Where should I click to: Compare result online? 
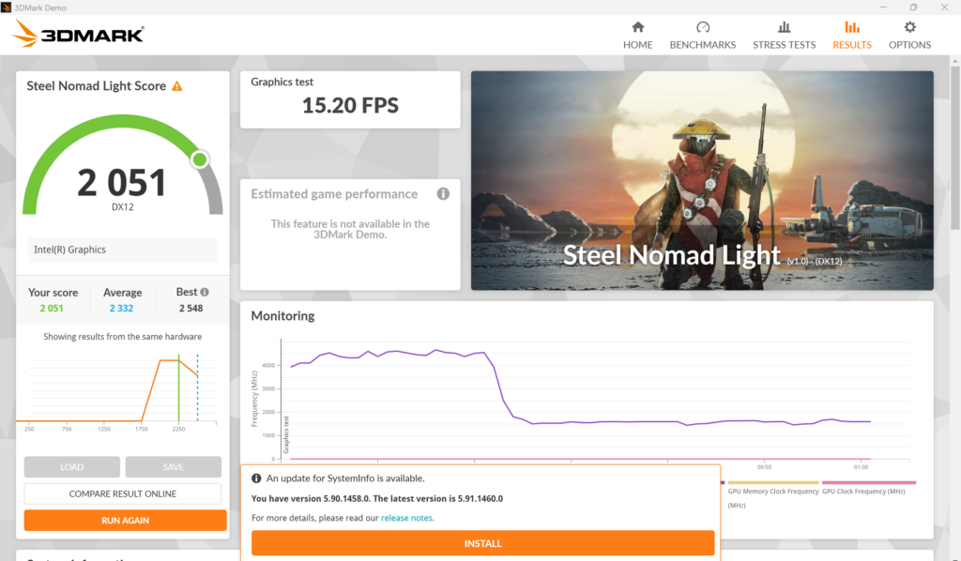pos(123,493)
